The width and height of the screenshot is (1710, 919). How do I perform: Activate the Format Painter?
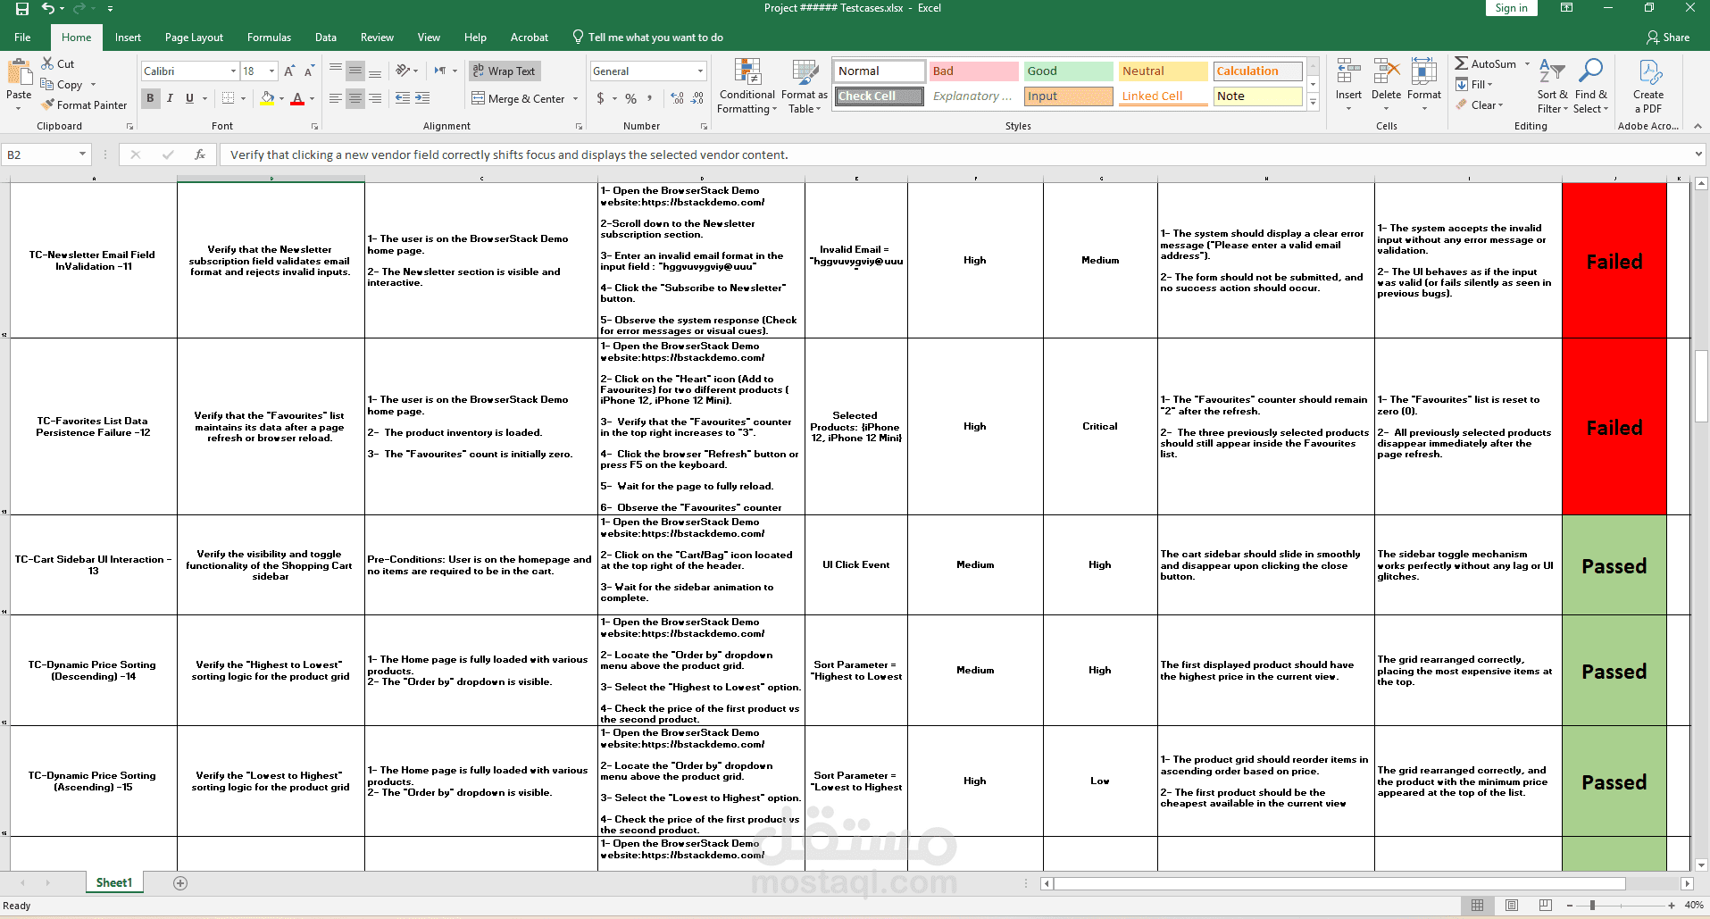coord(84,105)
